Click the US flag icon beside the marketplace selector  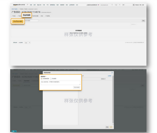99,5
